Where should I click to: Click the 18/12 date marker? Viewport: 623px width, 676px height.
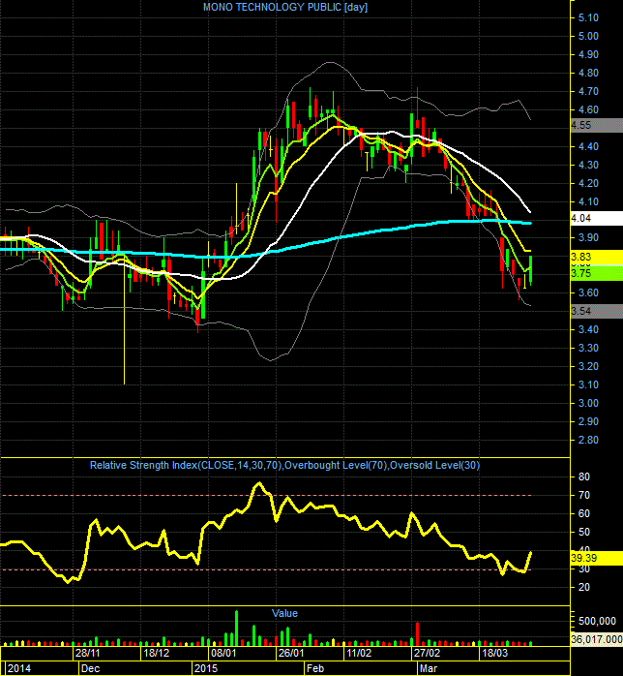(x=156, y=653)
